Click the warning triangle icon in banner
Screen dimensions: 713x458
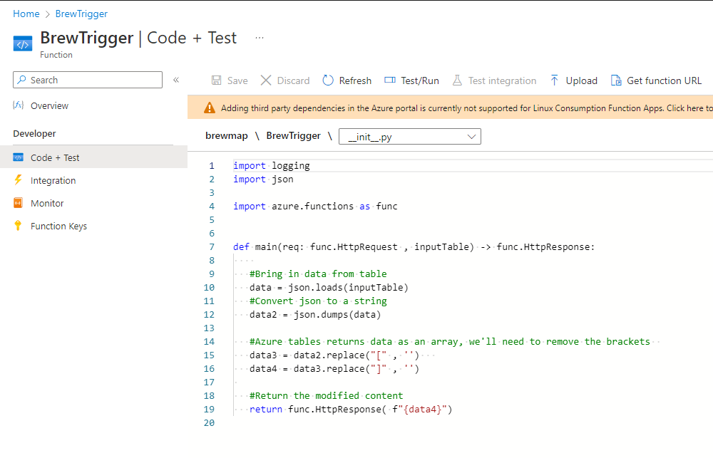pyautogui.click(x=209, y=108)
